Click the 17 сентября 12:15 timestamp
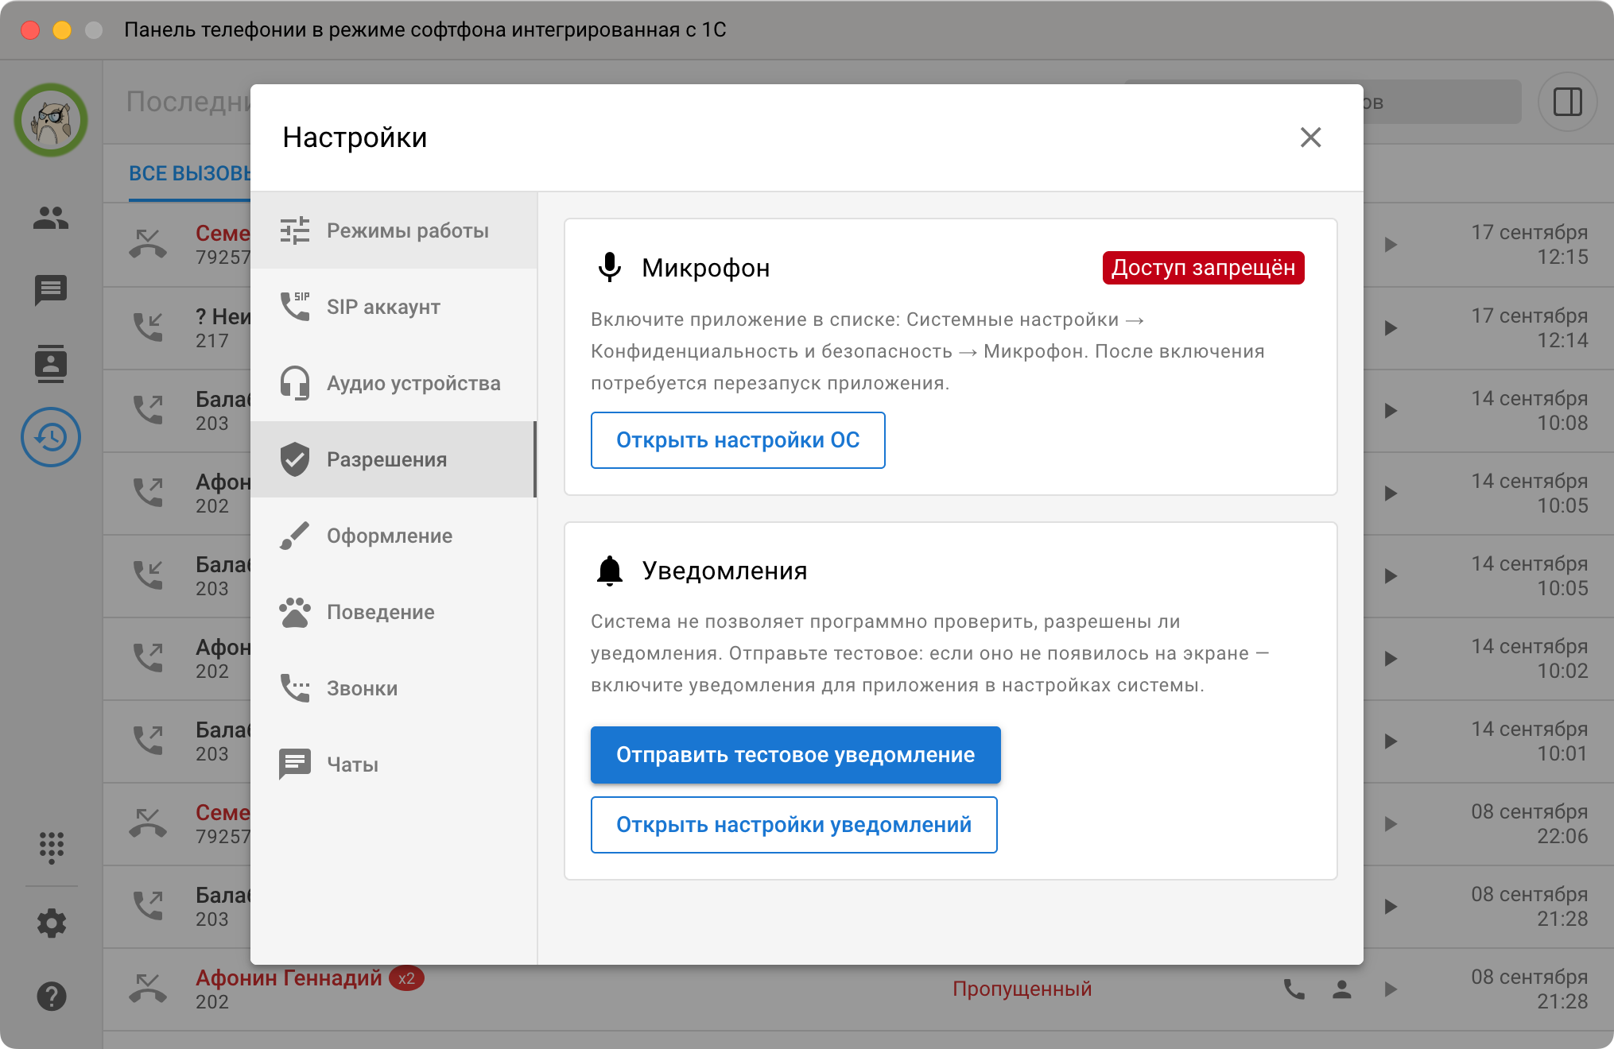Screen dimensions: 1614x1049 (x=1529, y=245)
